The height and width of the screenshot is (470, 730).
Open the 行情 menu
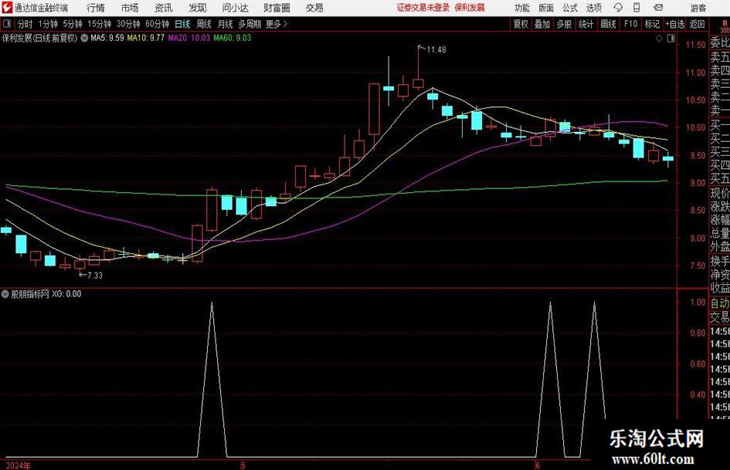coord(96,8)
